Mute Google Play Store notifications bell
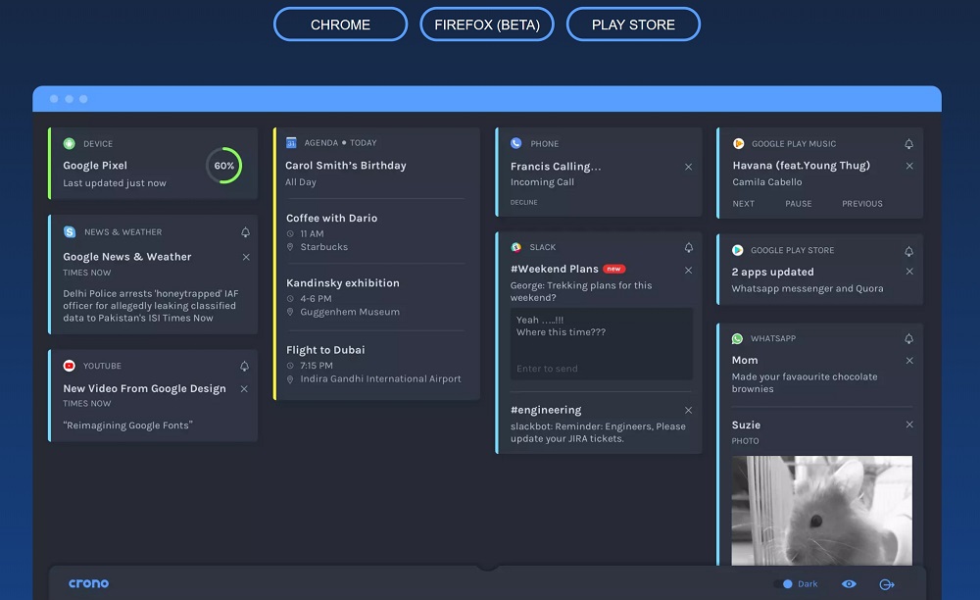980x600 pixels. click(x=908, y=251)
